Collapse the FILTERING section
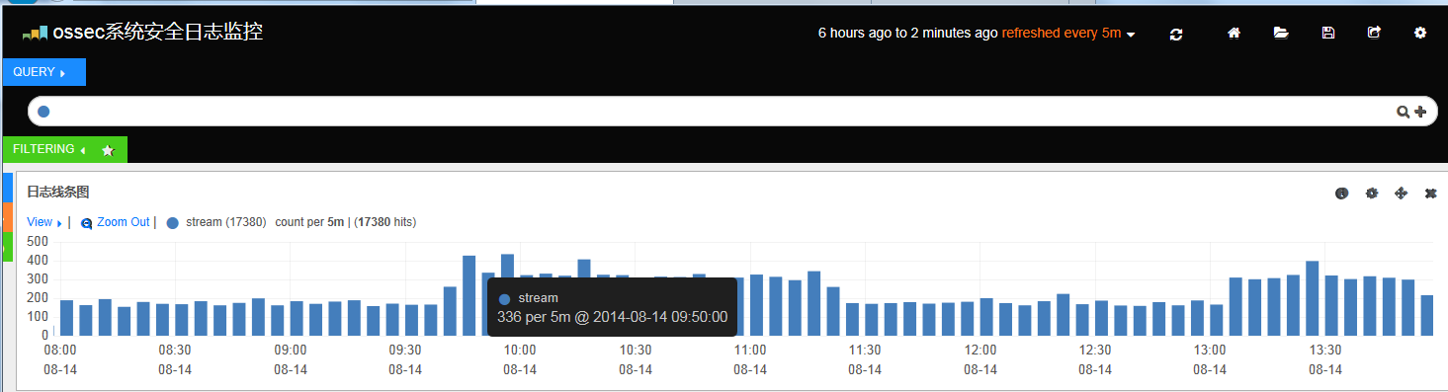This screenshot has height=392, width=1448. (49, 149)
